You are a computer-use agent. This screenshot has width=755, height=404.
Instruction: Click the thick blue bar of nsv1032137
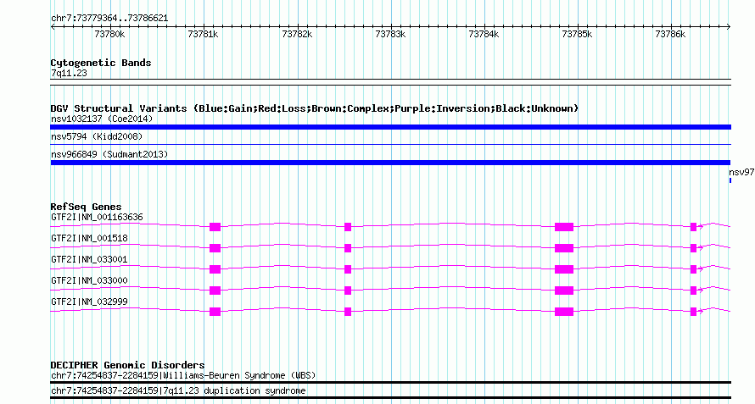(x=390, y=127)
